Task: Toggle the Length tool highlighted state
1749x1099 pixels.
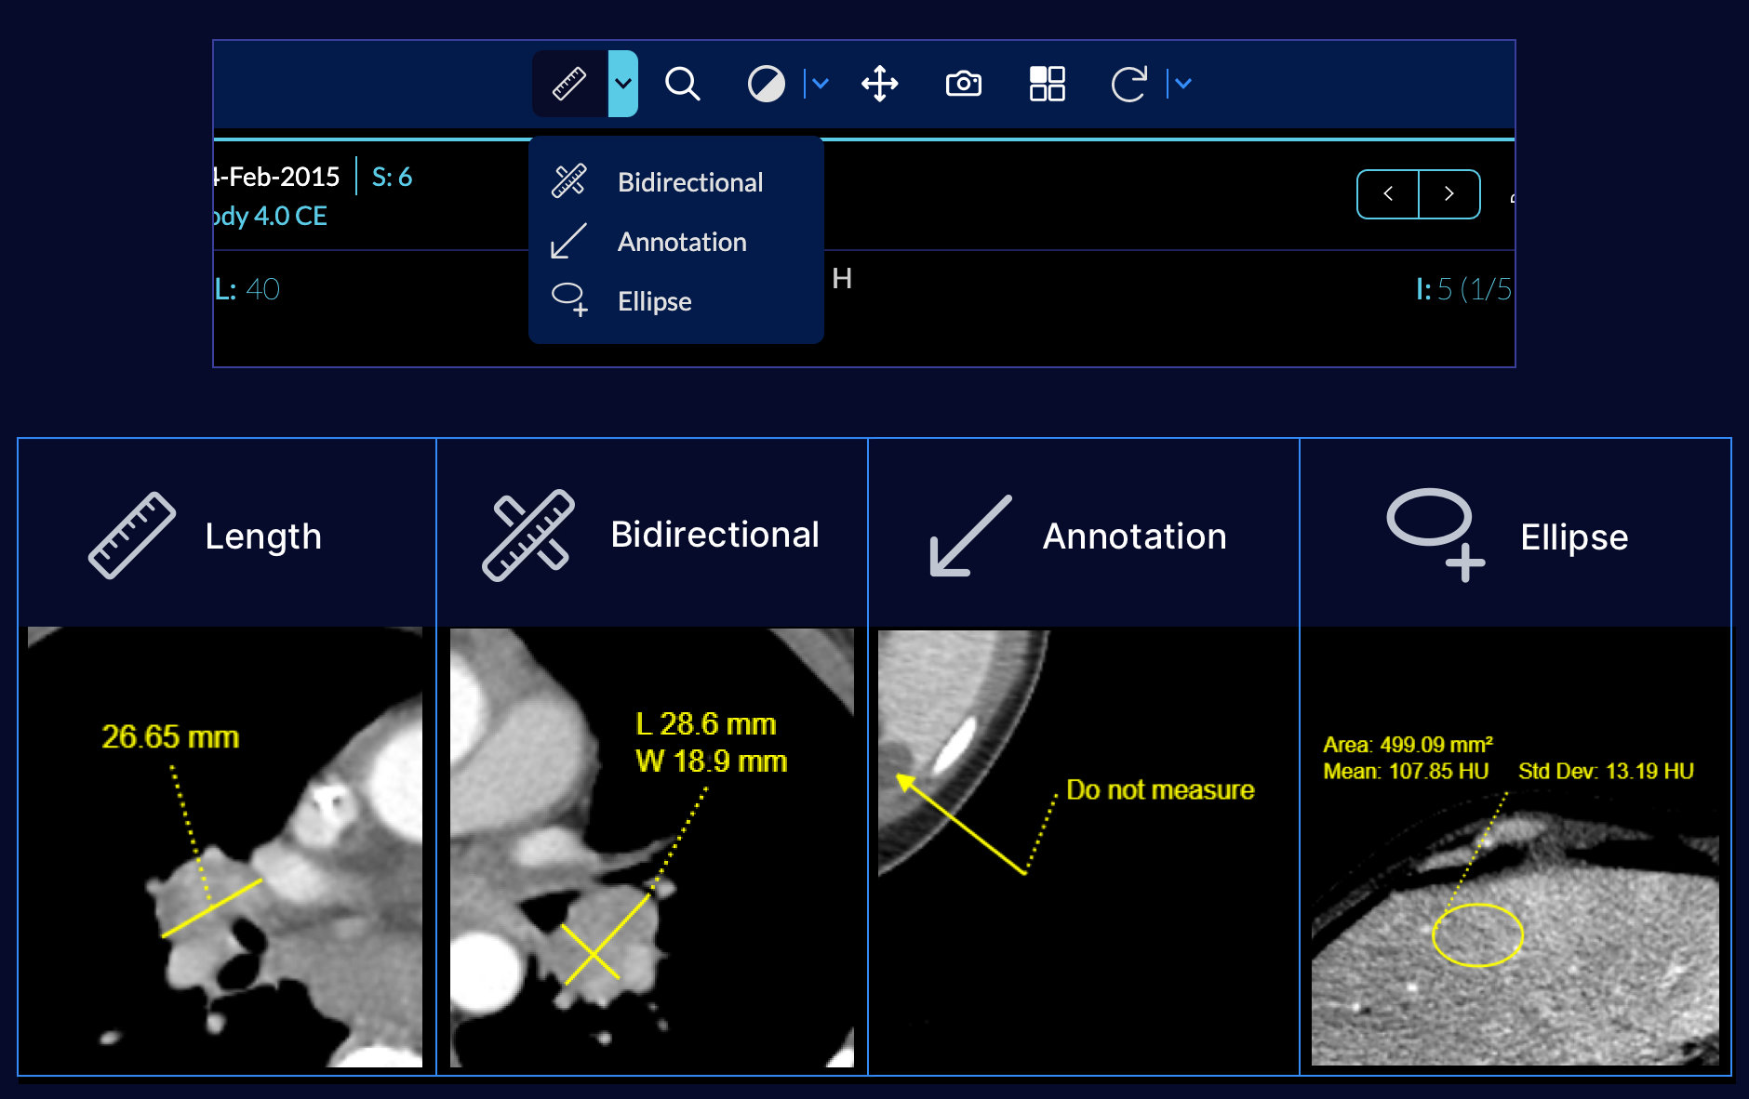Action: [x=568, y=84]
